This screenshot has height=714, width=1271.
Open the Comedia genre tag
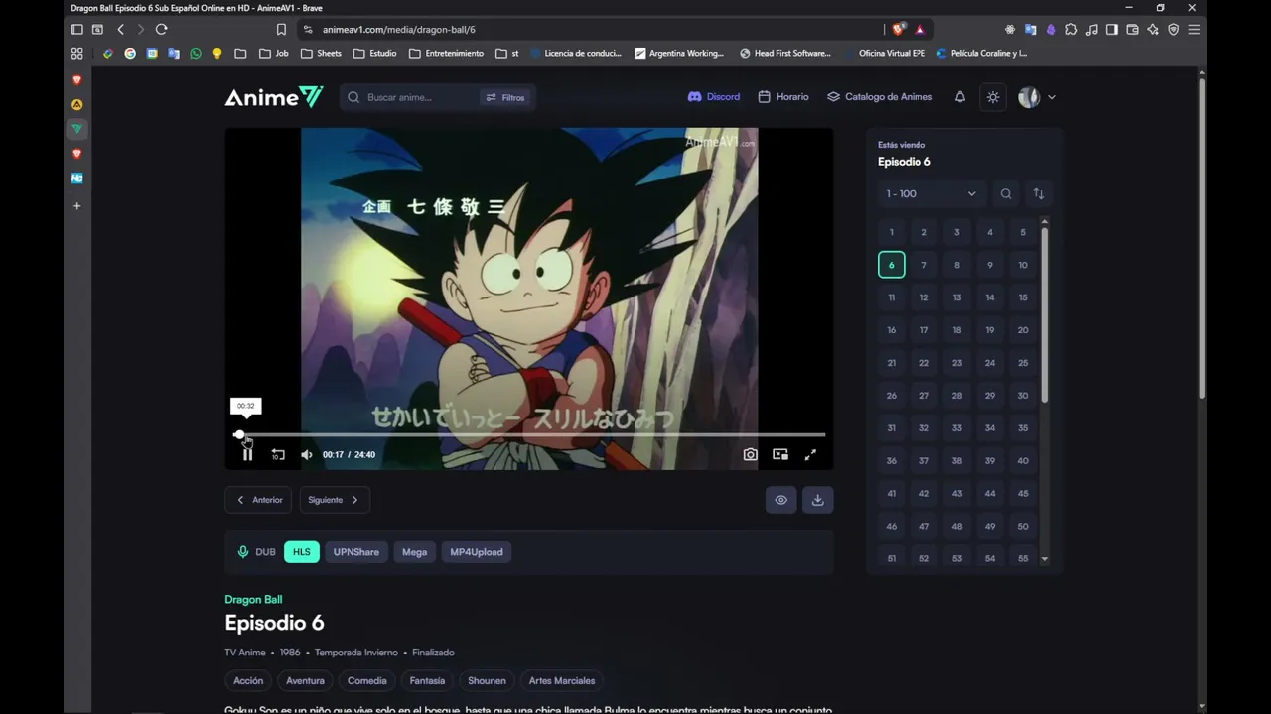point(366,681)
